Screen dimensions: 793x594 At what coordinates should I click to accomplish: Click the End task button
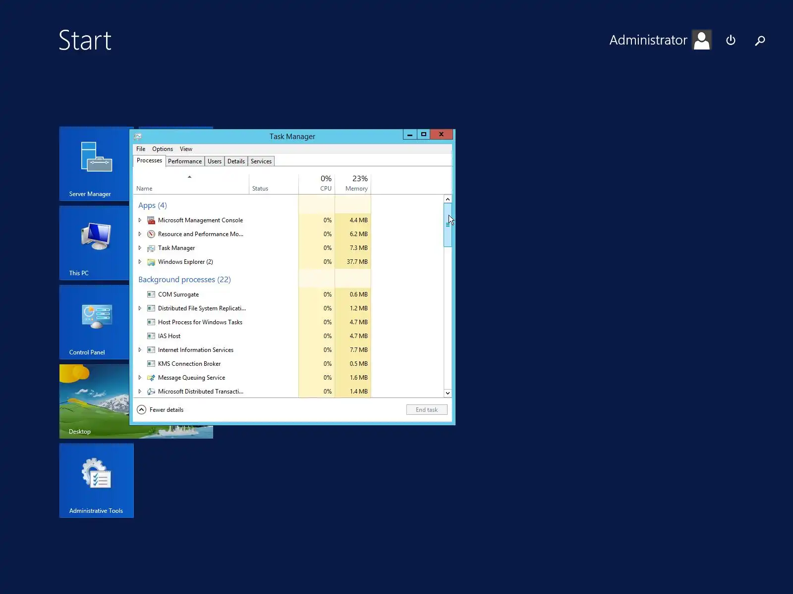pyautogui.click(x=427, y=410)
